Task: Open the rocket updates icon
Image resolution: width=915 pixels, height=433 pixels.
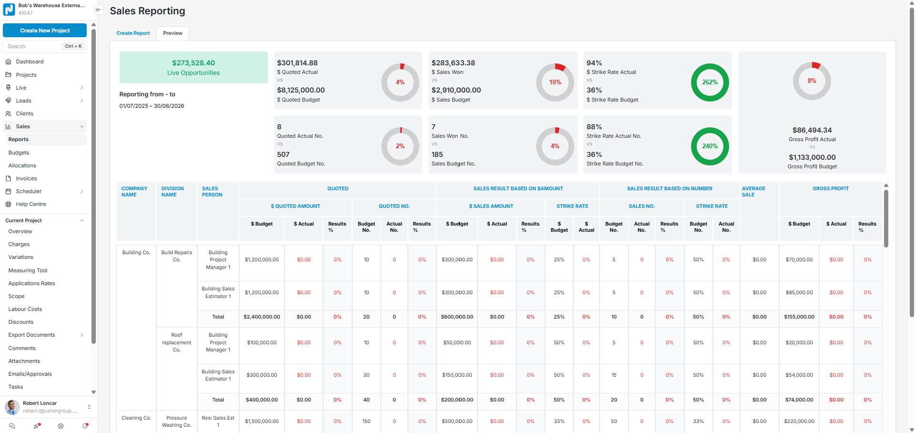Action: 37,426
